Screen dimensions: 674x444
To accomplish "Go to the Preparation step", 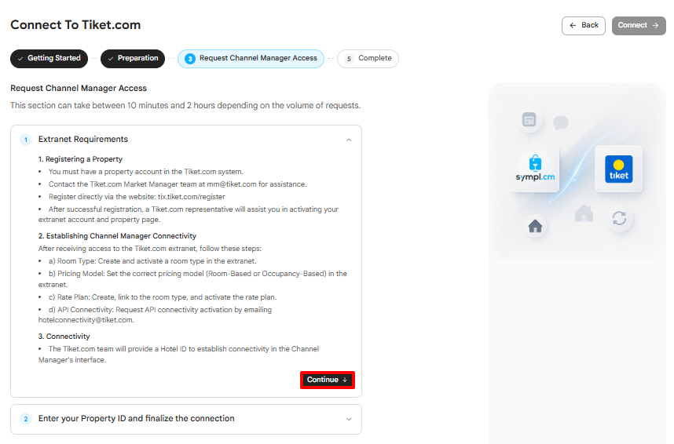I will (133, 58).
